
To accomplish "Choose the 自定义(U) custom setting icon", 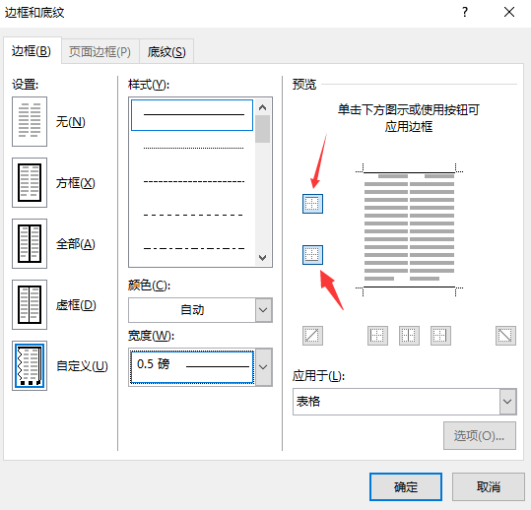I will pyautogui.click(x=30, y=365).
